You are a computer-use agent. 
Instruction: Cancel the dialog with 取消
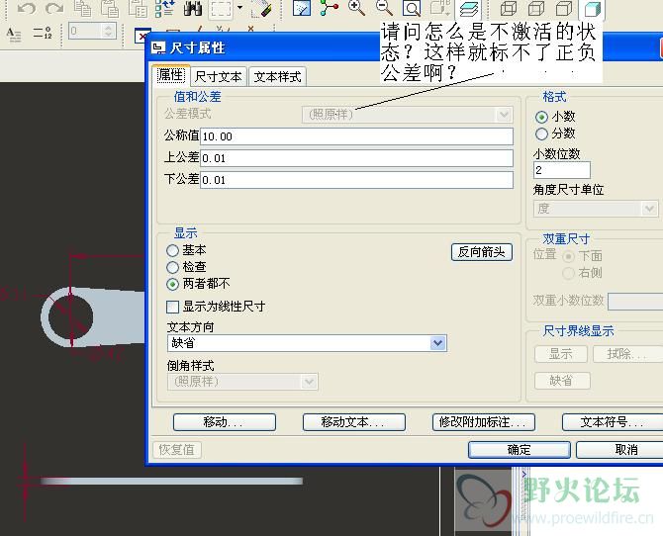coord(619,450)
